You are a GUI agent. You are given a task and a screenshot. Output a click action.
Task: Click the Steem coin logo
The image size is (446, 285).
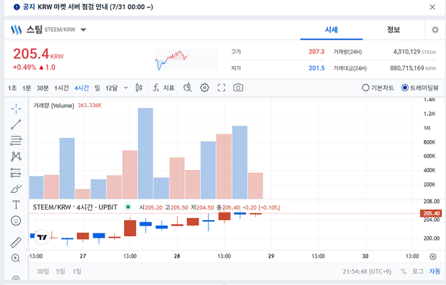tap(16, 29)
